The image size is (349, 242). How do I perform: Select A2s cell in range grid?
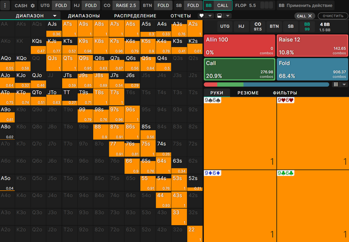[195, 28]
